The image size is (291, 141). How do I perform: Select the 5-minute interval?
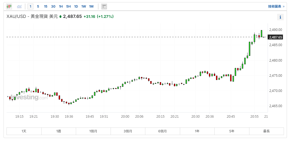click(x=38, y=7)
